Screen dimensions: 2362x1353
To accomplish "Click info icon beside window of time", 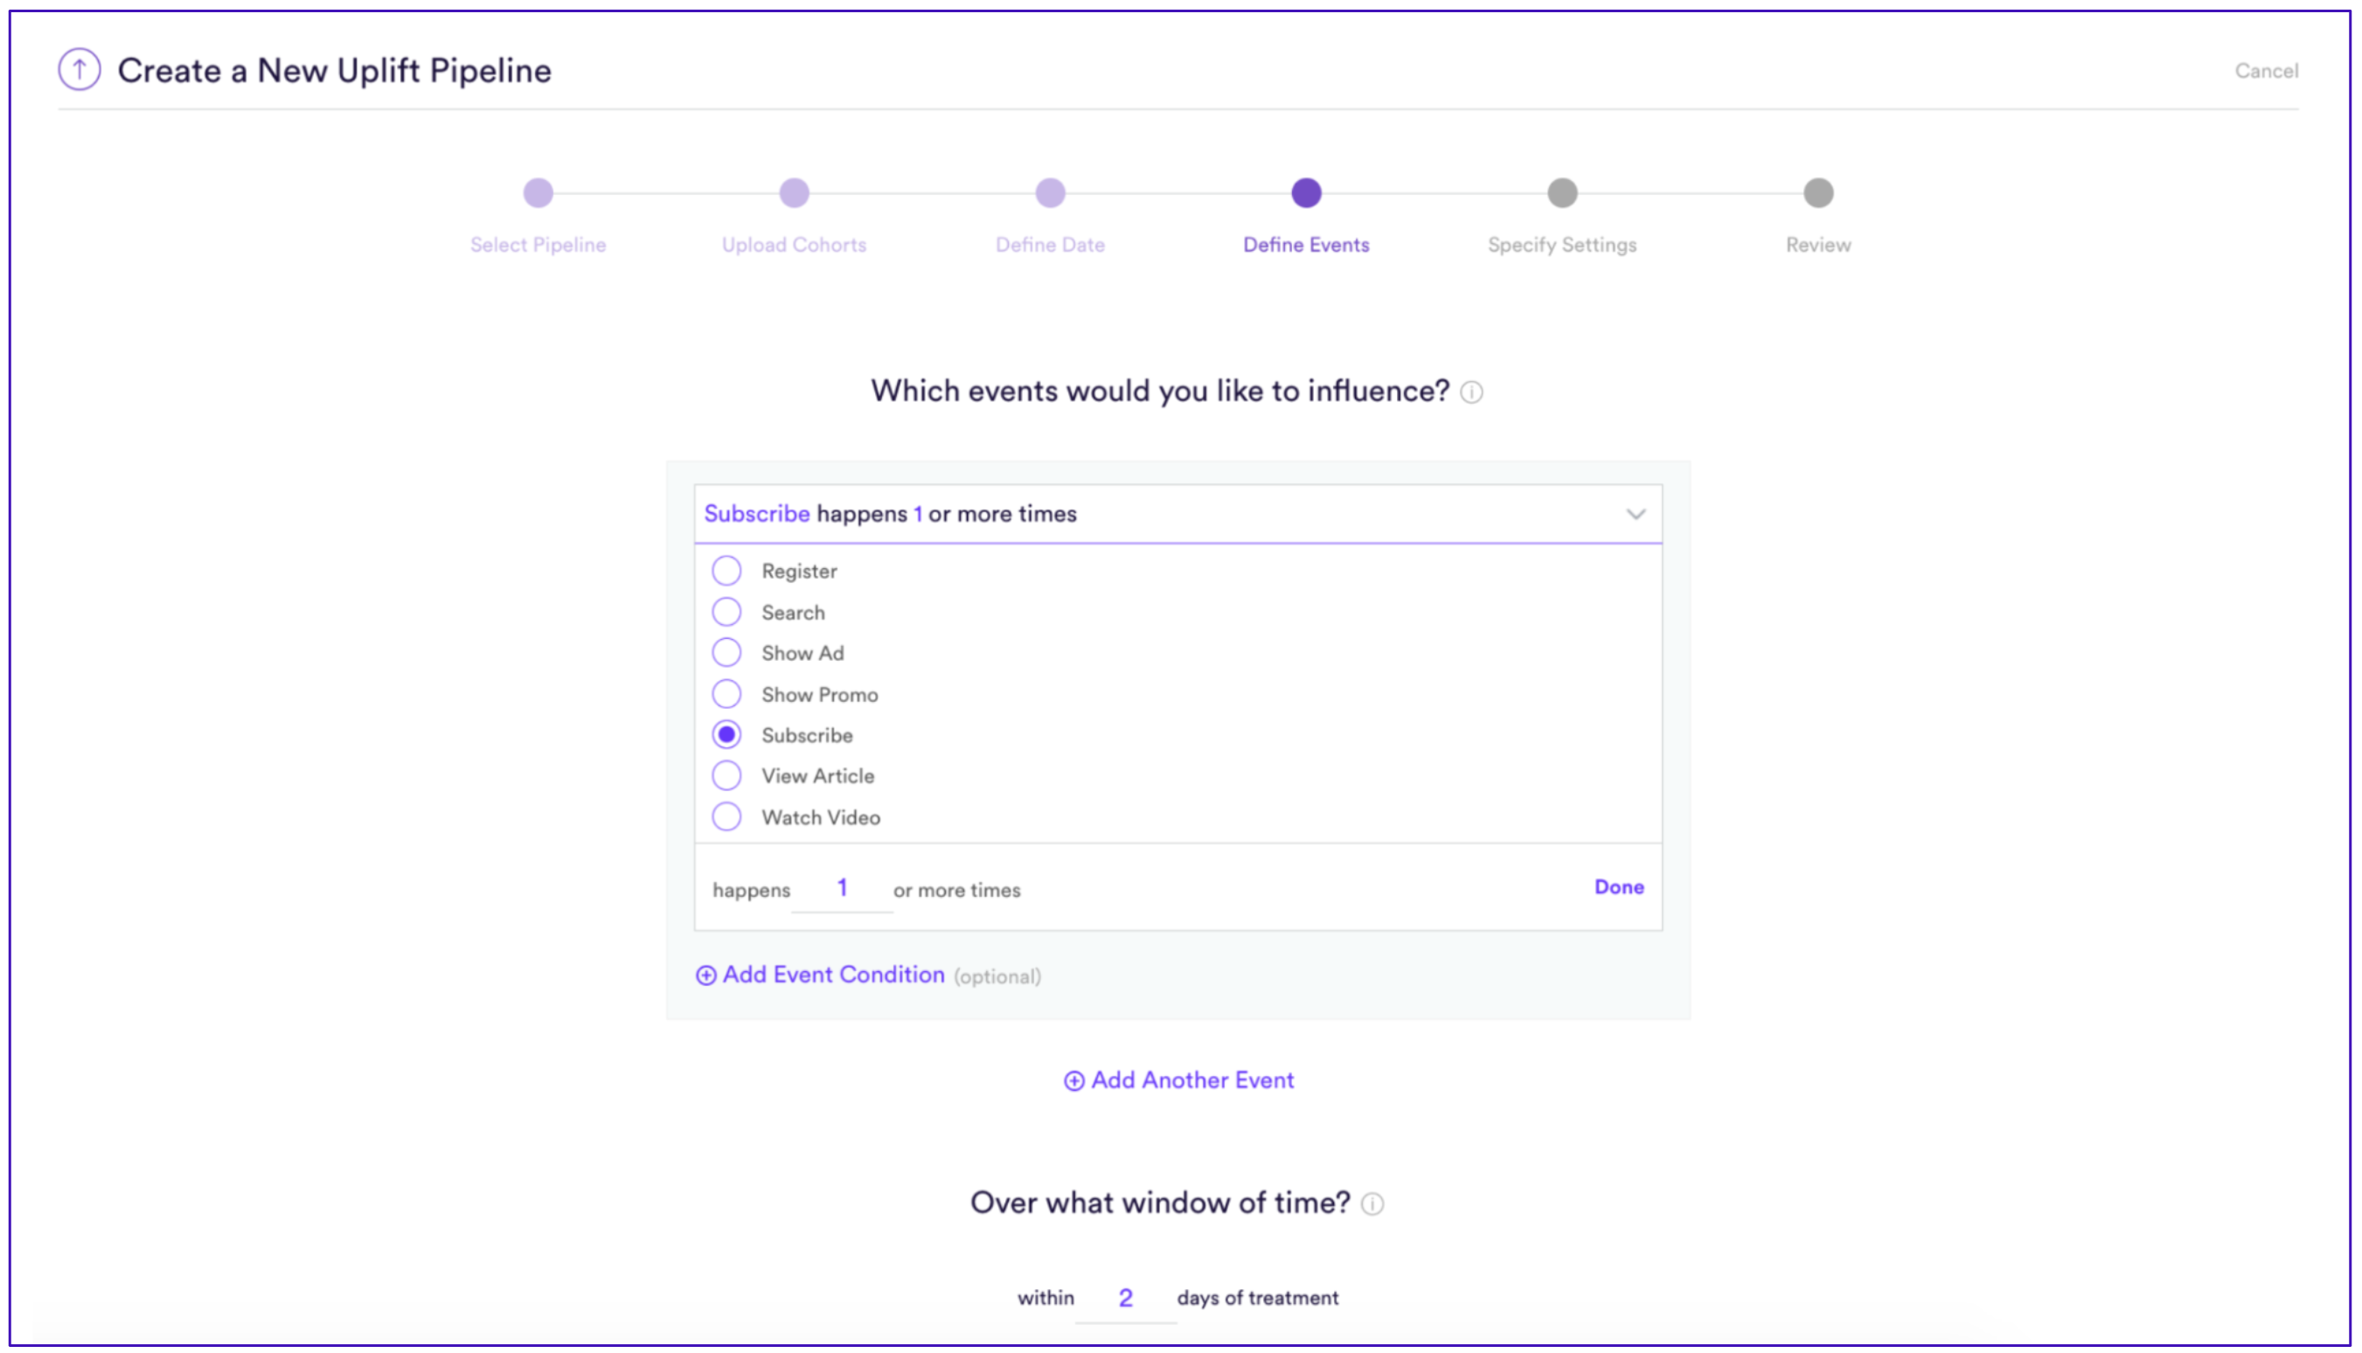I will (1372, 1204).
